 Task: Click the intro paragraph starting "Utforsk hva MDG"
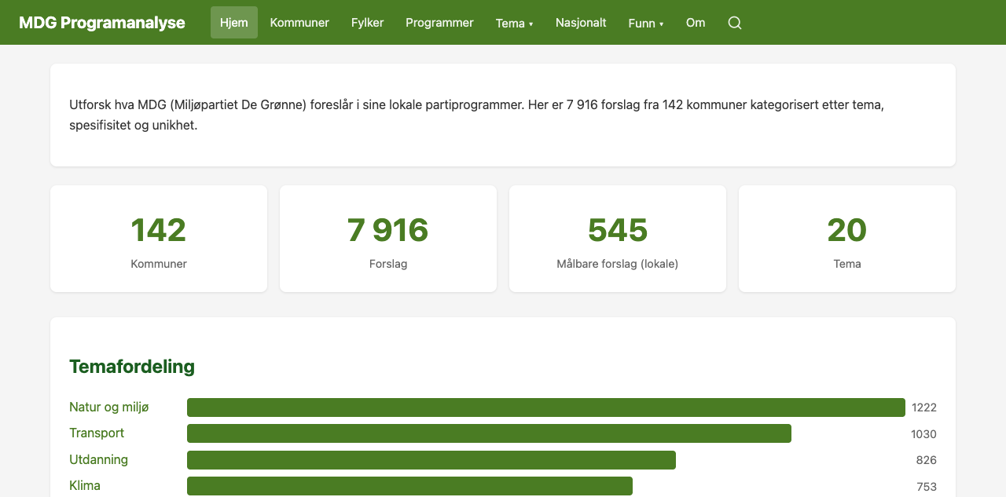coord(476,115)
